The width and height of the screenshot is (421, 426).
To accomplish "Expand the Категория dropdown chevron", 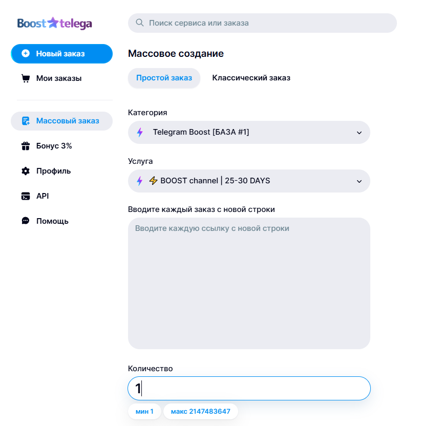I will click(359, 133).
